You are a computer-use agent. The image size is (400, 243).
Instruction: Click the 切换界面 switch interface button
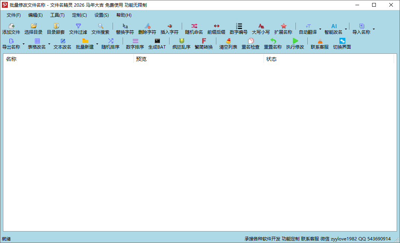[342, 43]
